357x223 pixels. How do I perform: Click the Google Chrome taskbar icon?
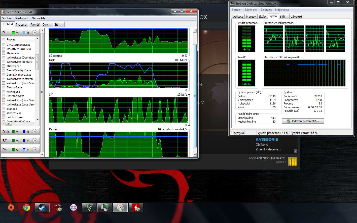(x=27, y=208)
